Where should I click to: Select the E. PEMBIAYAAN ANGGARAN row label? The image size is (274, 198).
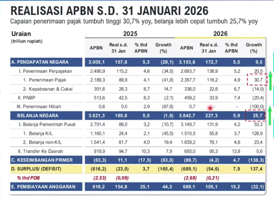tap(44, 187)
